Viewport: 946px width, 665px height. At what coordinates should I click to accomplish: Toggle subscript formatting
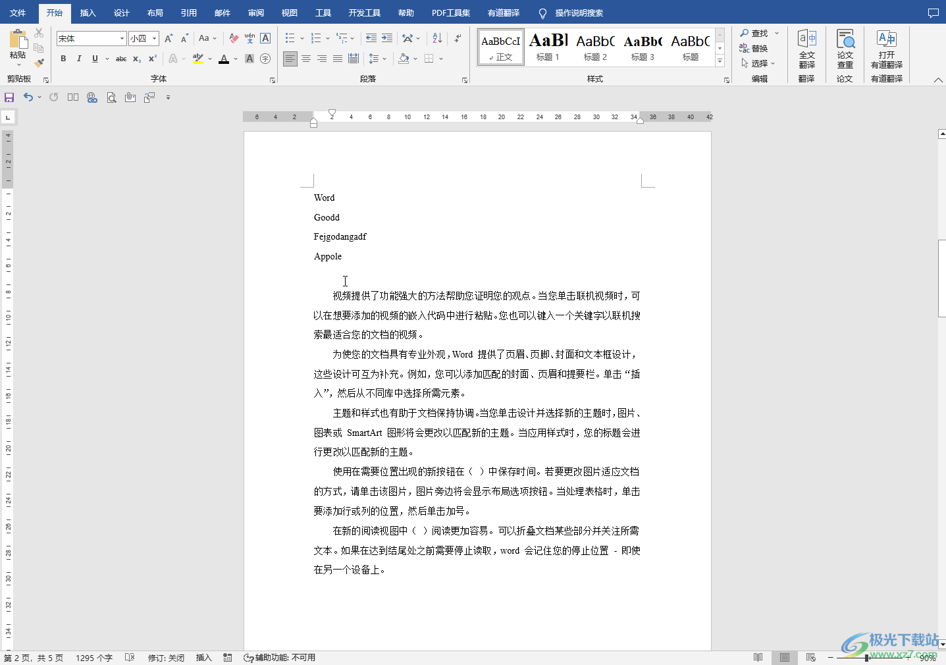pyautogui.click(x=137, y=59)
